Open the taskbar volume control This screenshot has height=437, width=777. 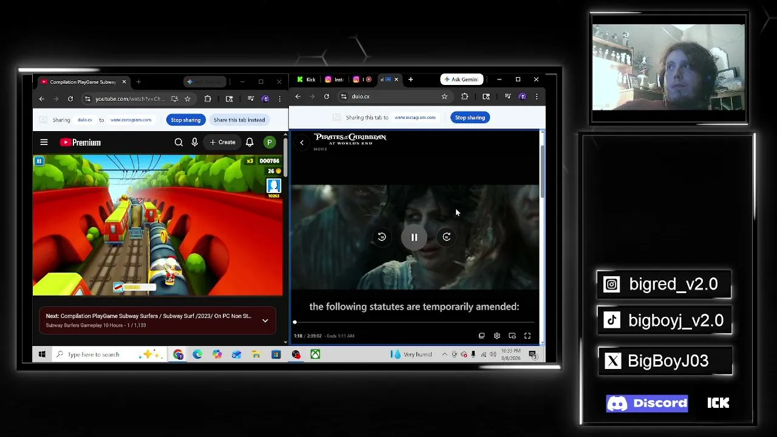[493, 354]
